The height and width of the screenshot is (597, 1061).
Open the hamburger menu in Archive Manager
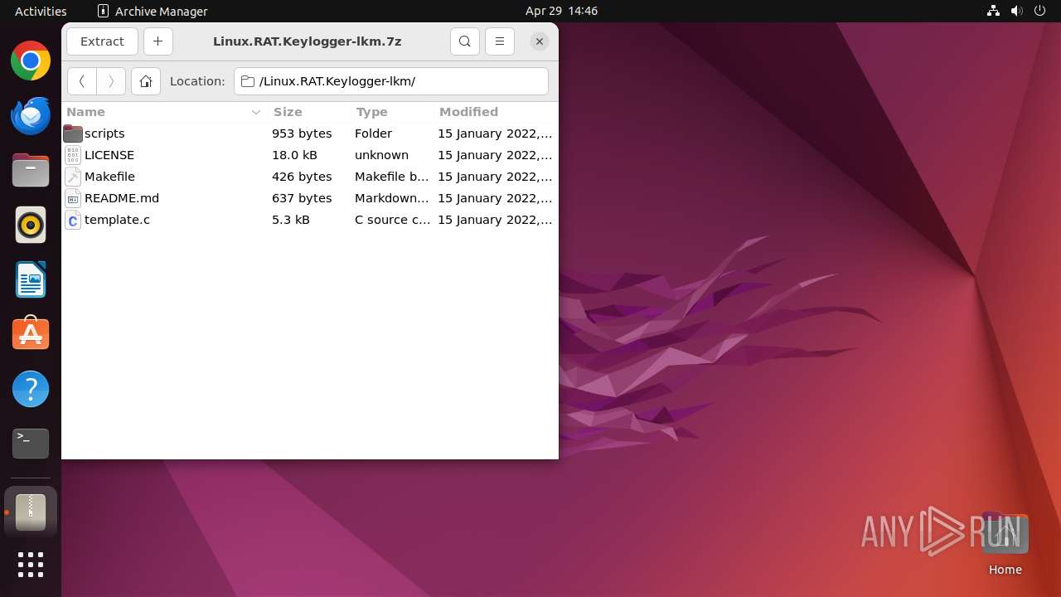(500, 41)
